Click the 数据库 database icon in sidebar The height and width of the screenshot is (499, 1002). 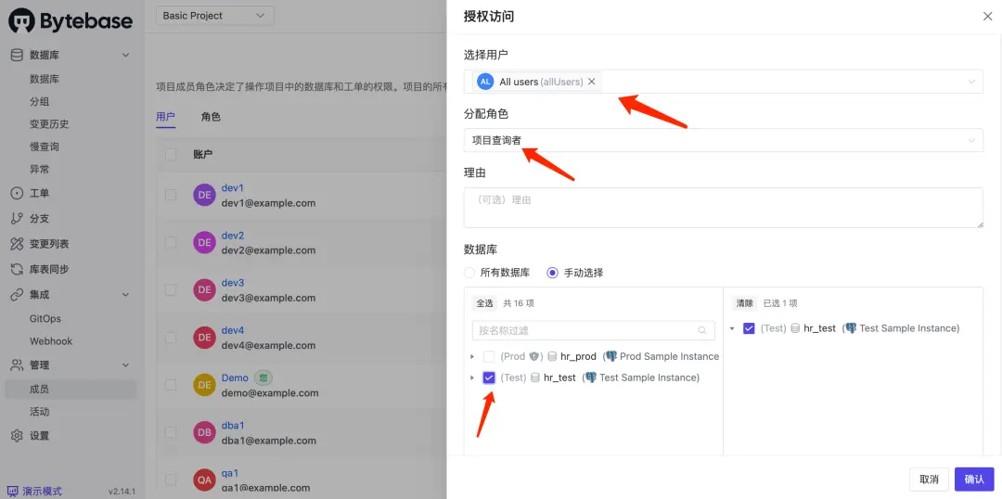click(18, 55)
